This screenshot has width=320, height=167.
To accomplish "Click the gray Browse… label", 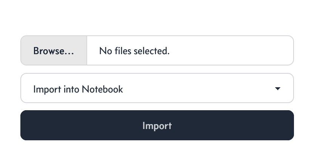I will [54, 51].
